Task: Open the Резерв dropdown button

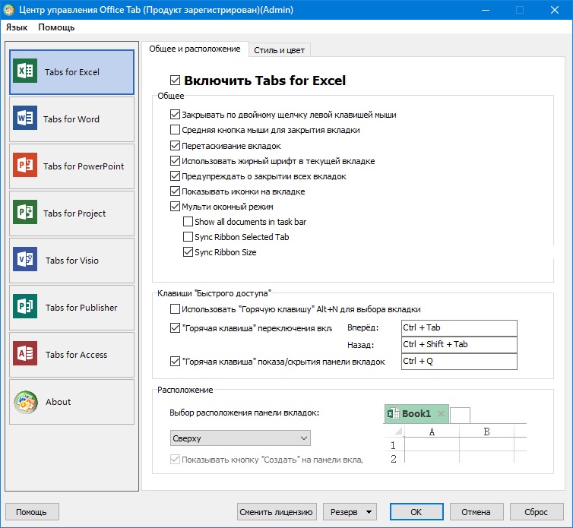Action: pyautogui.click(x=350, y=512)
